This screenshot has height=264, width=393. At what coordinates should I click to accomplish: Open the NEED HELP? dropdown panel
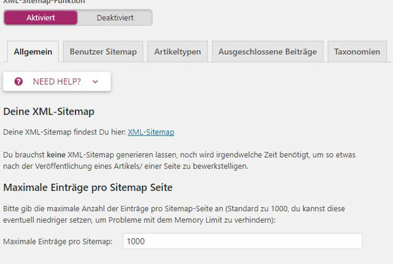pyautogui.click(x=57, y=82)
